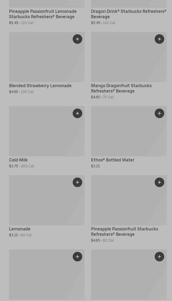Select the Ethos Bottled Water item name
Screen dimensions: 172x301
coord(113,160)
